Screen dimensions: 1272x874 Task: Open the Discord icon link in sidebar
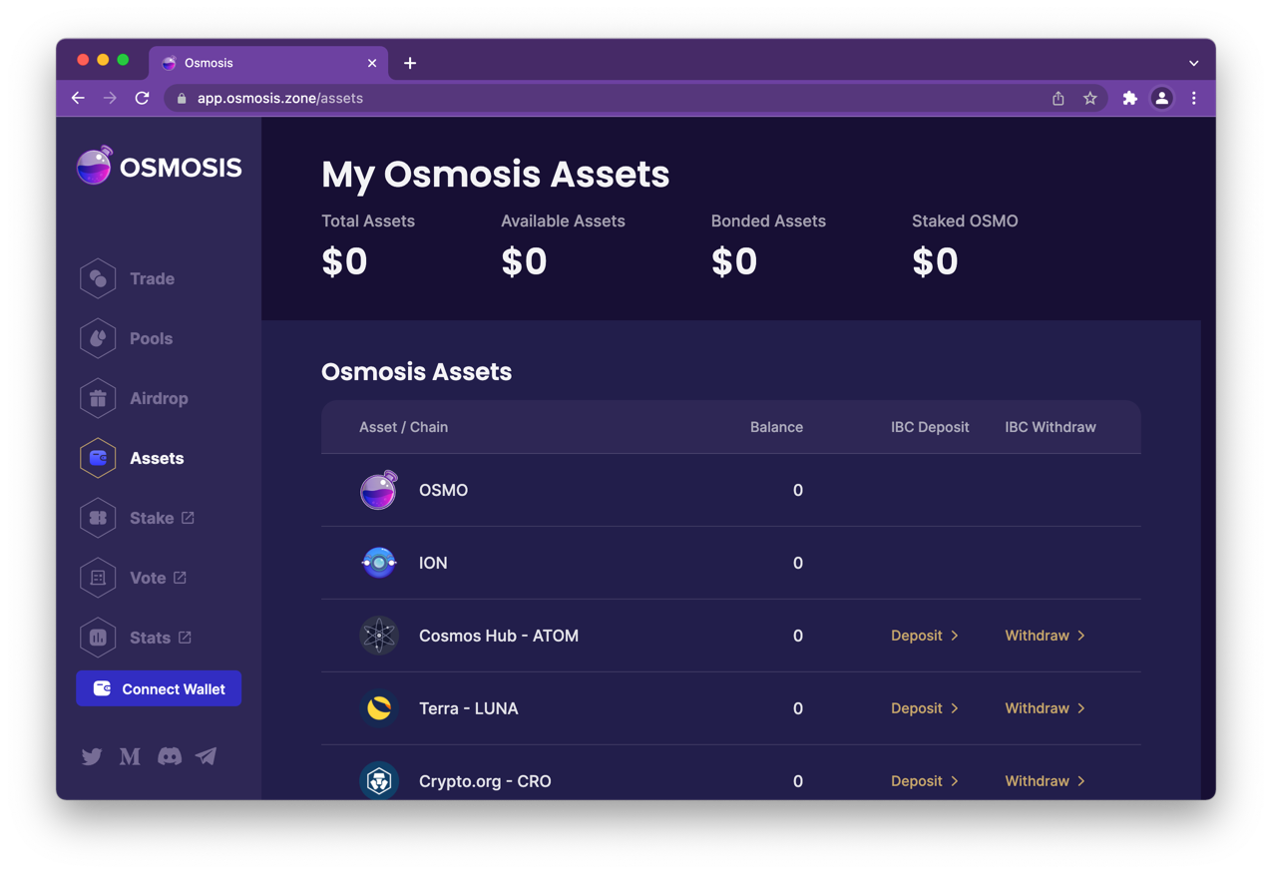pyautogui.click(x=170, y=756)
